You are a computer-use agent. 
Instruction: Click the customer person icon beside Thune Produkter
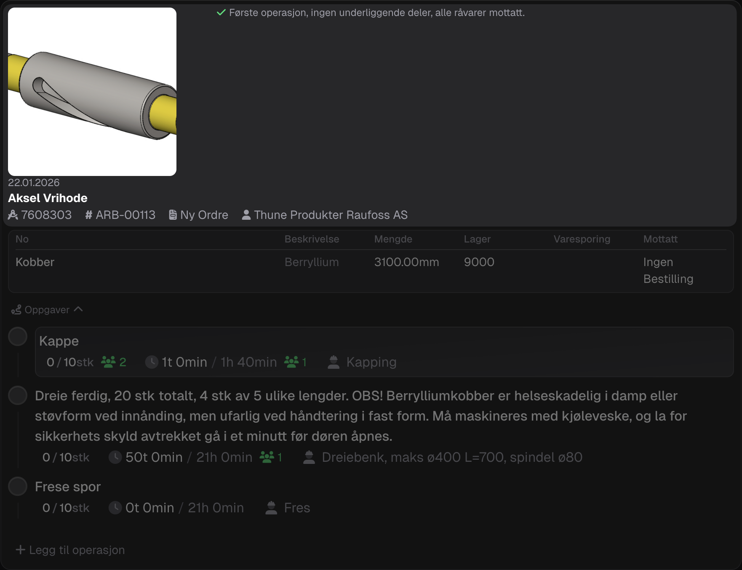246,215
